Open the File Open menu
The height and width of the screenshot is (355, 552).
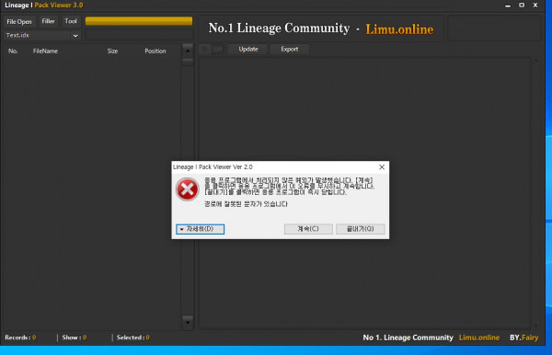pyautogui.click(x=19, y=21)
